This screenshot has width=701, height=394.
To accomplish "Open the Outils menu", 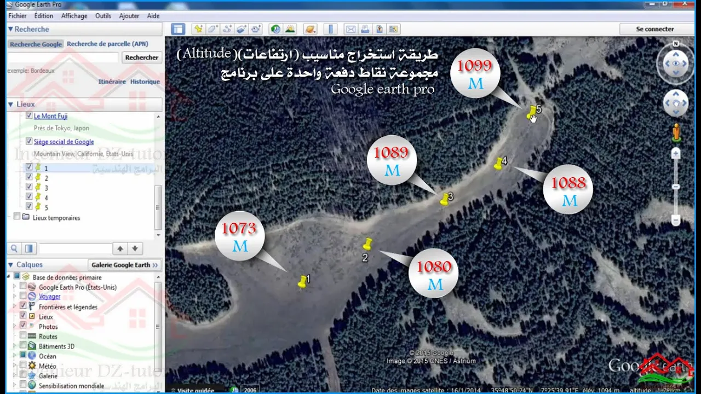I will 103,16.
